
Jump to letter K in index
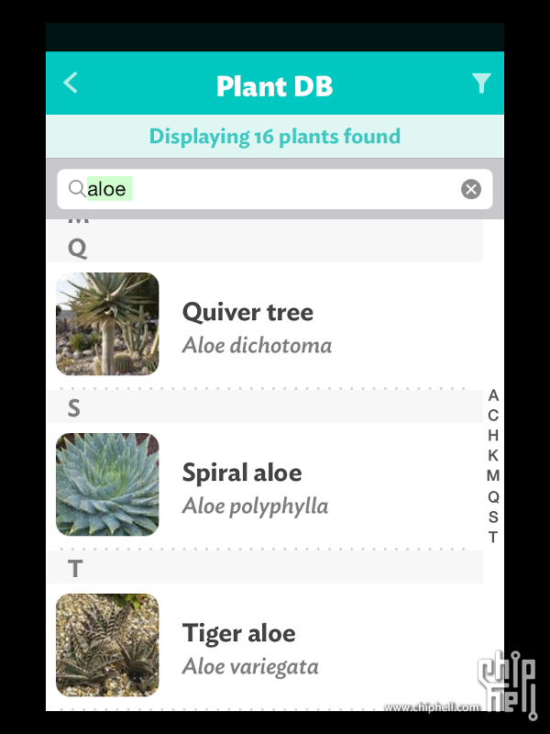493,455
